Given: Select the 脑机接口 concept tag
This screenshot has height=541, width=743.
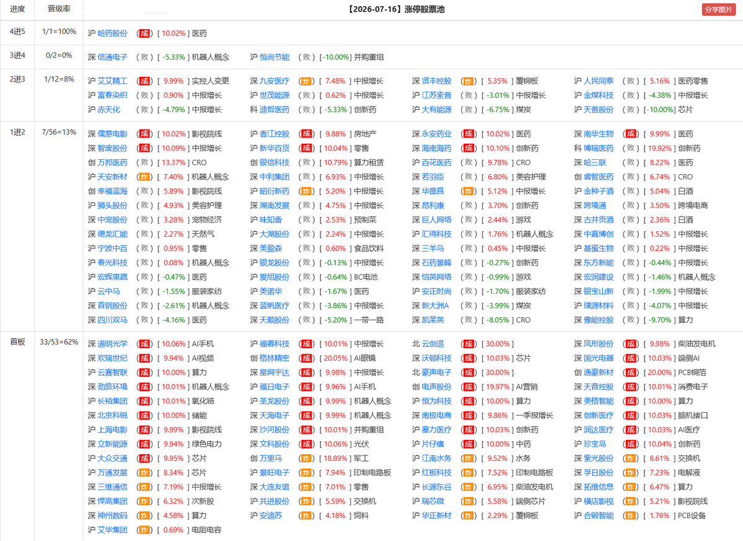Looking at the screenshot, I should [x=693, y=415].
